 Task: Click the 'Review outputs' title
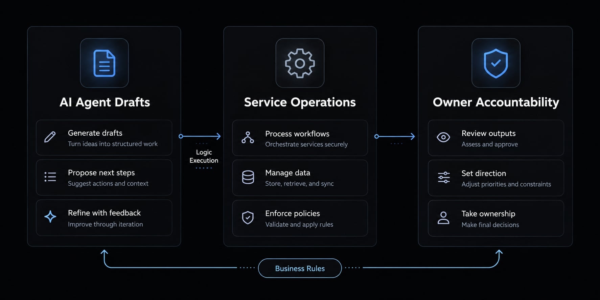tap(488, 134)
